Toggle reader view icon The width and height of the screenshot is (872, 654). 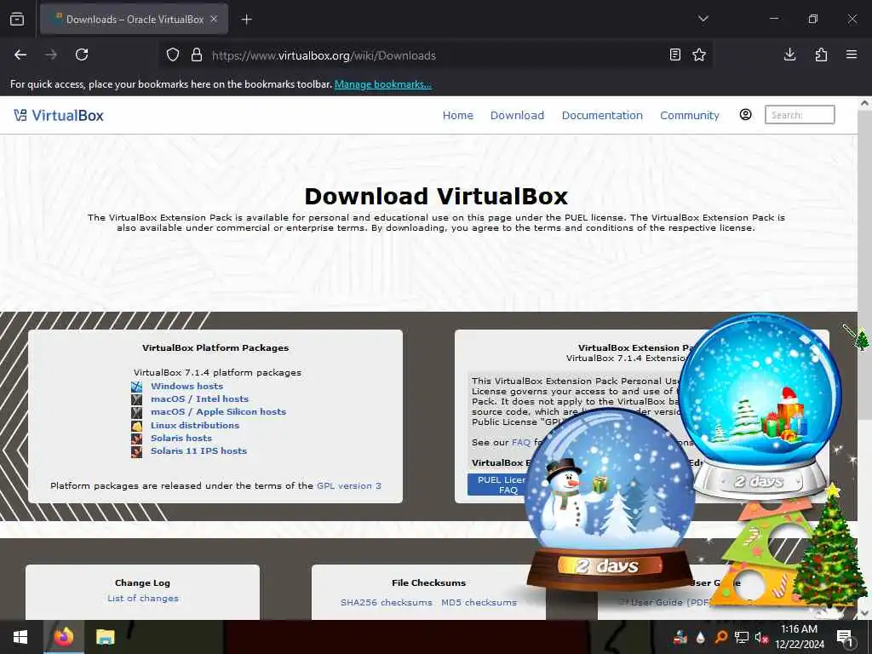pos(674,54)
